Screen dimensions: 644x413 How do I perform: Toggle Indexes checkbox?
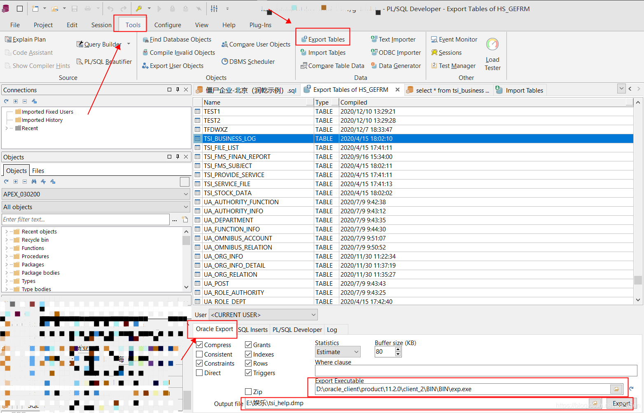pos(248,355)
